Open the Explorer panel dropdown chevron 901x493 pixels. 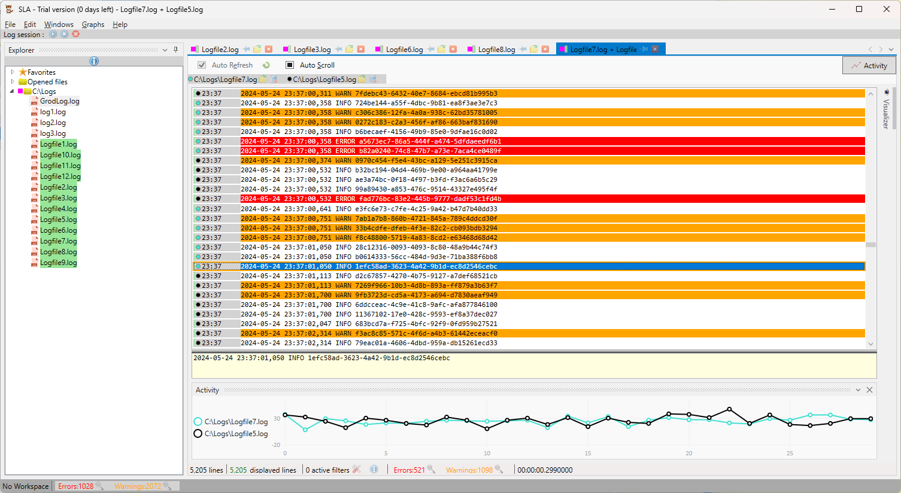[165, 50]
